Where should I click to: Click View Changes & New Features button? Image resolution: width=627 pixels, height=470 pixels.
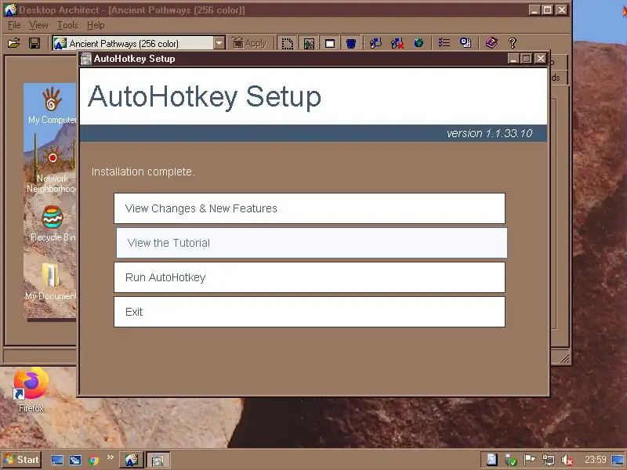[310, 208]
